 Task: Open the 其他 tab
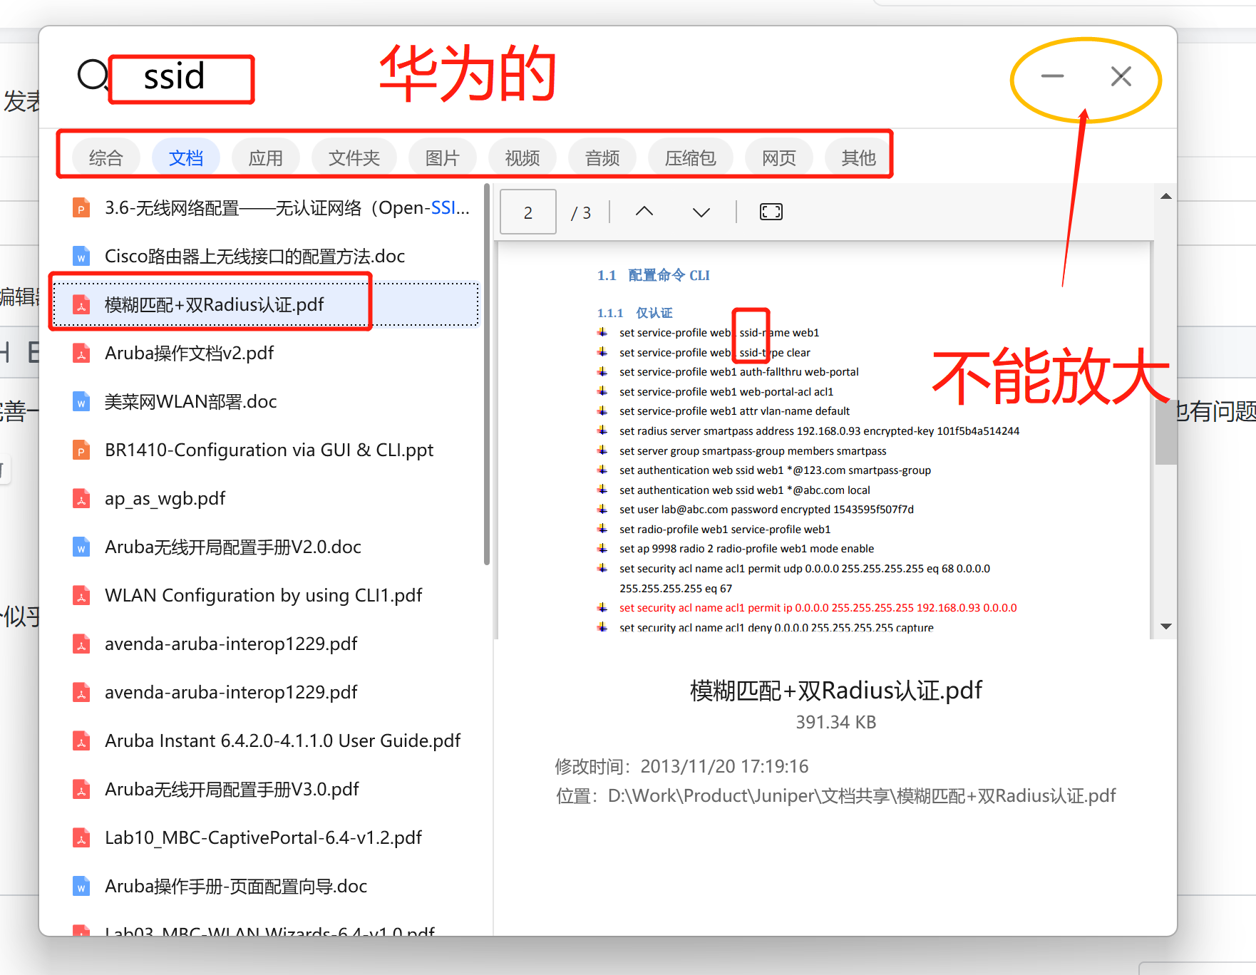click(x=858, y=158)
